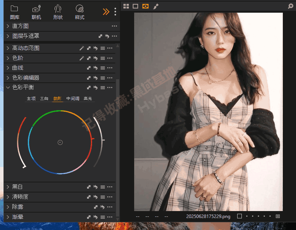Click auto-adjust wand in 高动态范围

point(82,48)
